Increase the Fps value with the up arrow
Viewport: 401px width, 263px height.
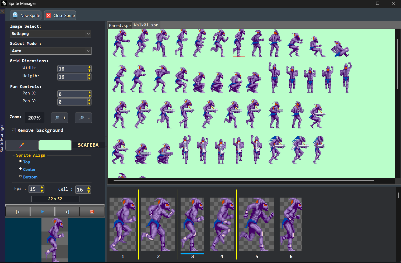click(x=42, y=187)
